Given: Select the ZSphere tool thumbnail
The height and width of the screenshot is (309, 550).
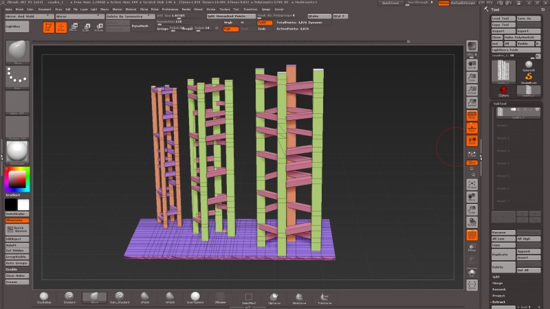Looking at the screenshot, I should (x=504, y=90).
